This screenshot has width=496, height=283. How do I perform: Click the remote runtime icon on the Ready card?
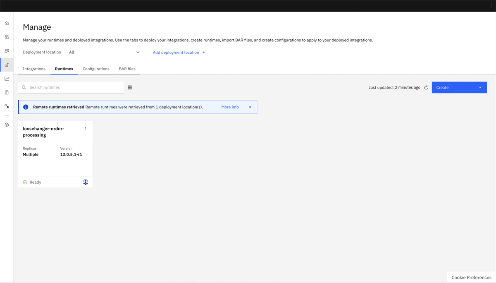tap(86, 182)
